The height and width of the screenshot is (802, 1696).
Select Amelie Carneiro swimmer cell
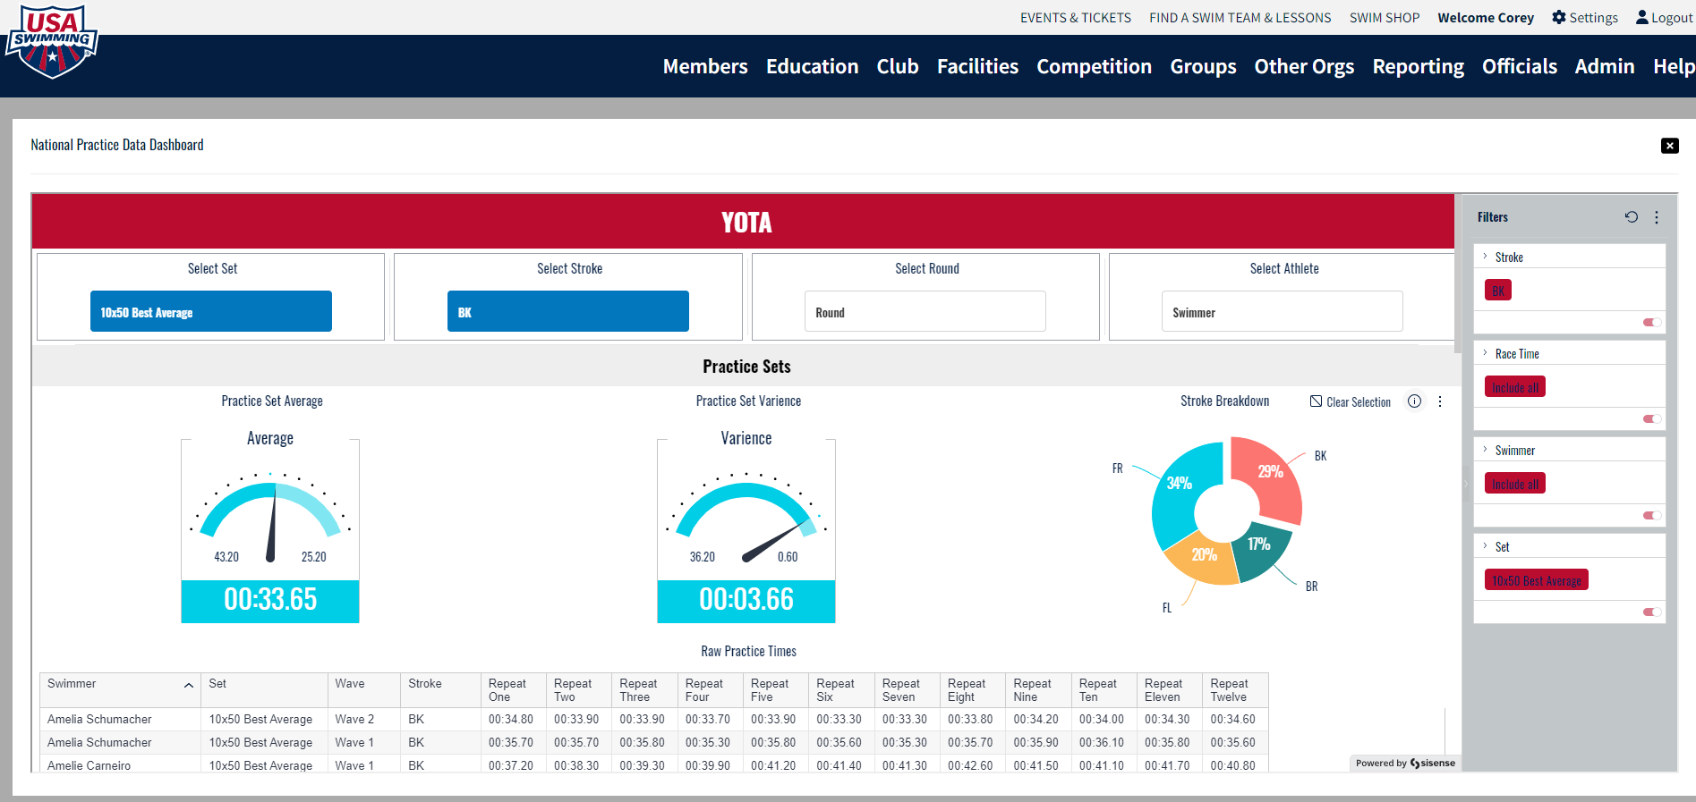120,765
